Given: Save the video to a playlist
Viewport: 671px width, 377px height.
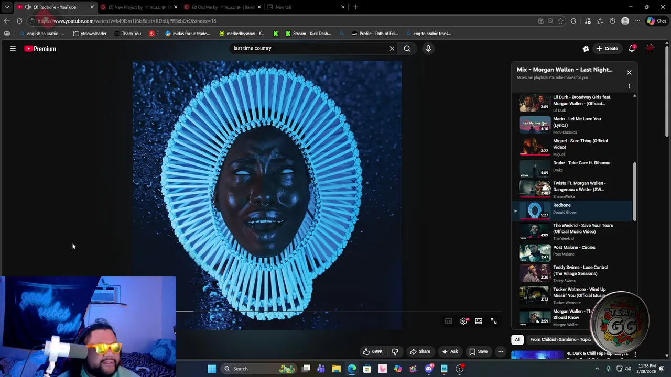Looking at the screenshot, I should coord(478,351).
